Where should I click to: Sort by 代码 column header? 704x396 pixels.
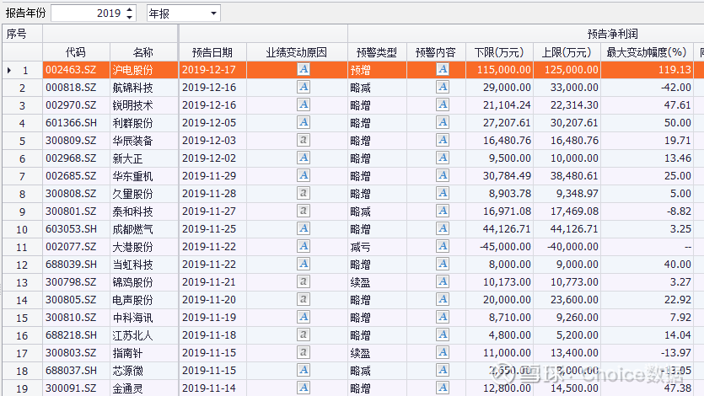76,52
